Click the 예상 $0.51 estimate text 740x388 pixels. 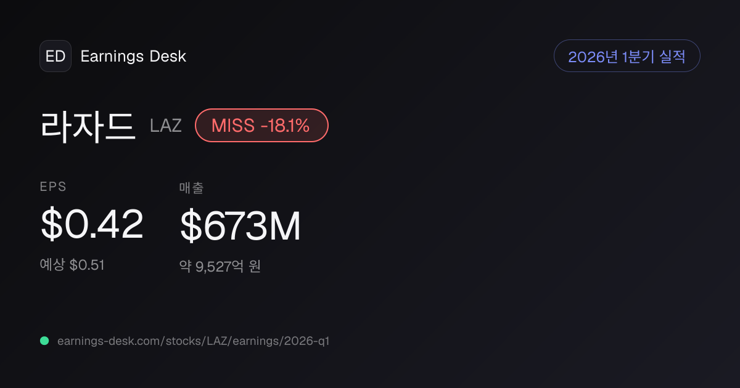[72, 265]
